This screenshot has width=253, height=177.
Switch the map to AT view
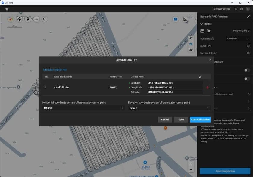pyautogui.click(x=191, y=38)
